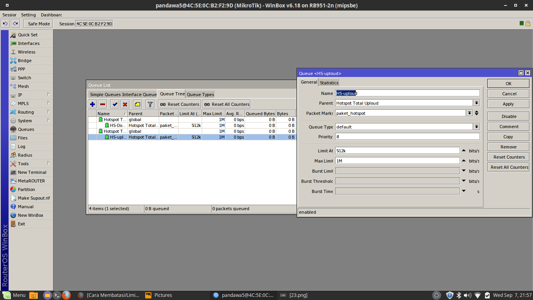
Task: Click the Name field containing HS-uploud
Action: click(x=407, y=93)
